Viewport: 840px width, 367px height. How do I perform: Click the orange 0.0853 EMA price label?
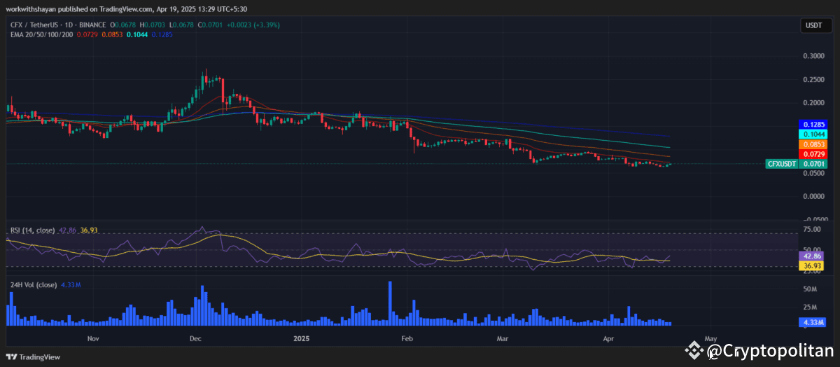(x=814, y=144)
